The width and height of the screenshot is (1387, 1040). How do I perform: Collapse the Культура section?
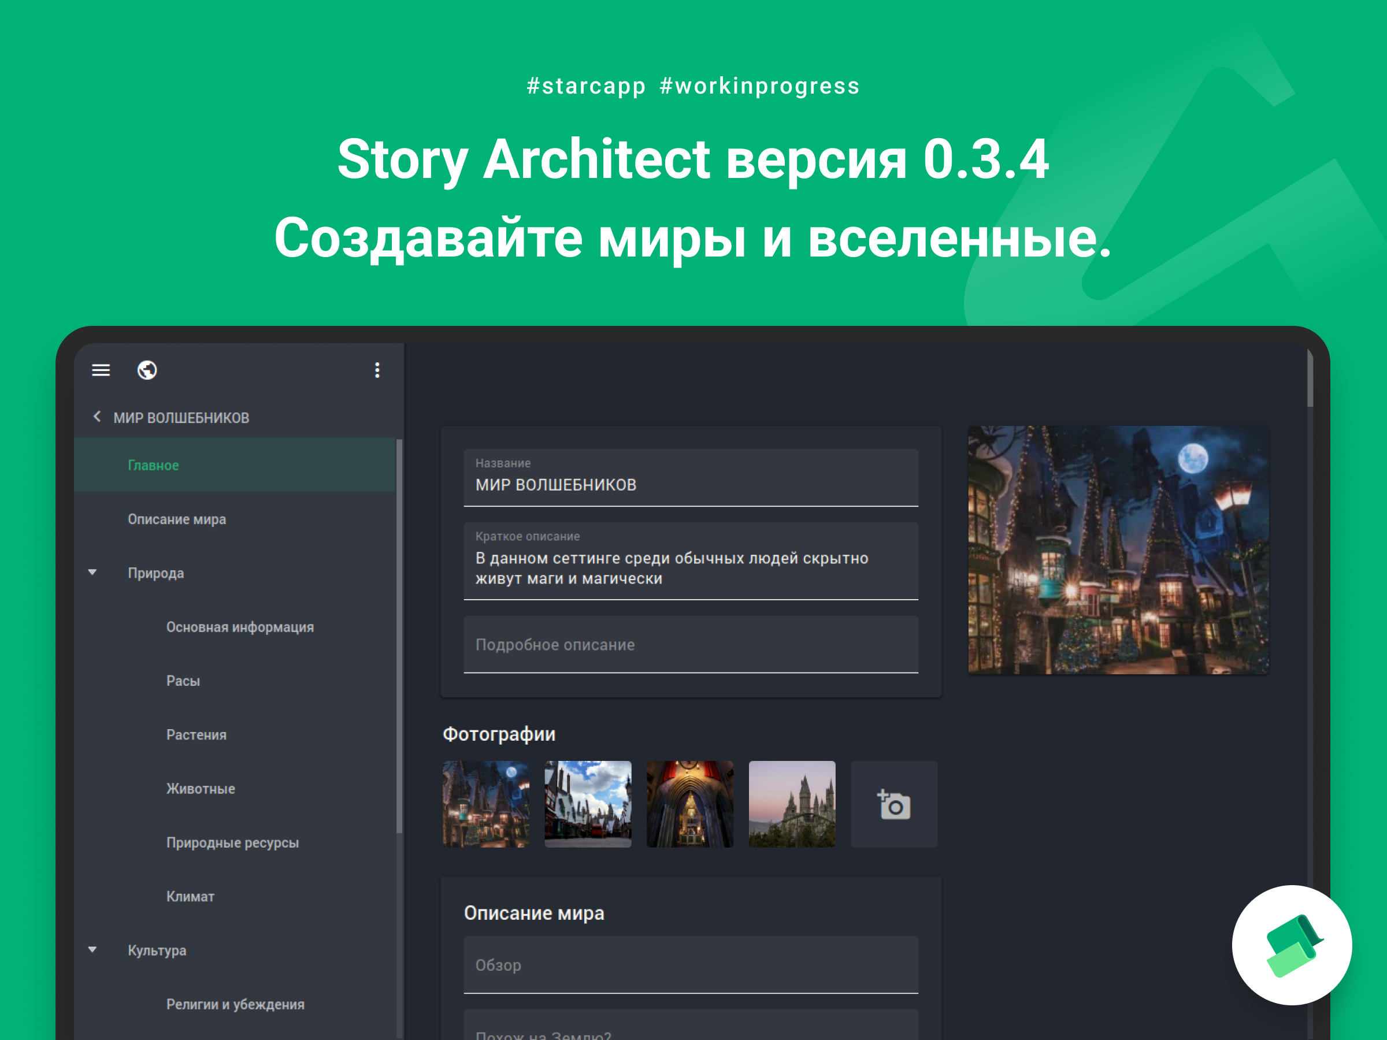click(92, 950)
